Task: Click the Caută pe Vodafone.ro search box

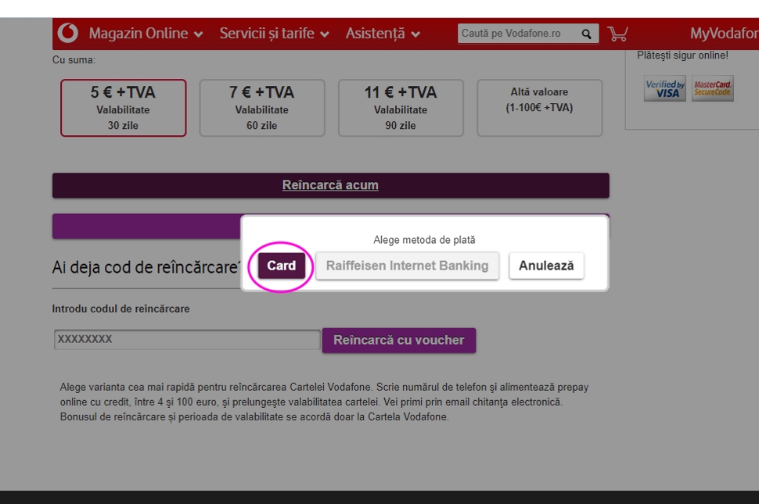Action: 516,34
